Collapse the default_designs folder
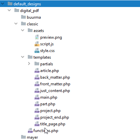Screen dimensions: 140x140 2,4
